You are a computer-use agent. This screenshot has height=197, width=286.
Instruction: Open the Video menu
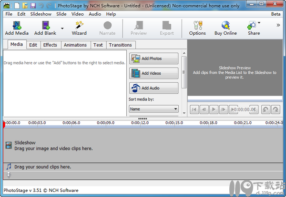pos(78,14)
